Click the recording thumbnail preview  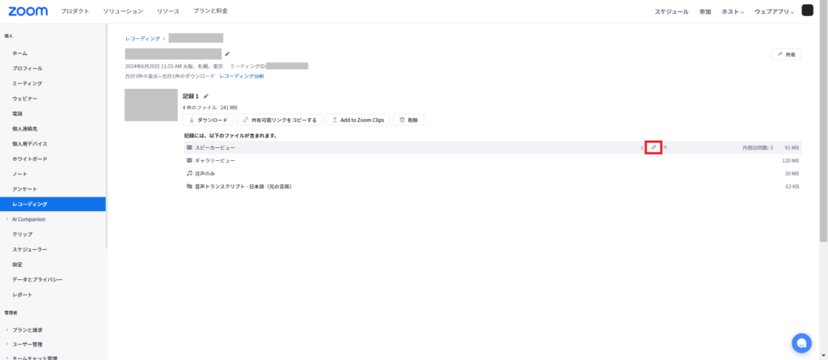(150, 105)
